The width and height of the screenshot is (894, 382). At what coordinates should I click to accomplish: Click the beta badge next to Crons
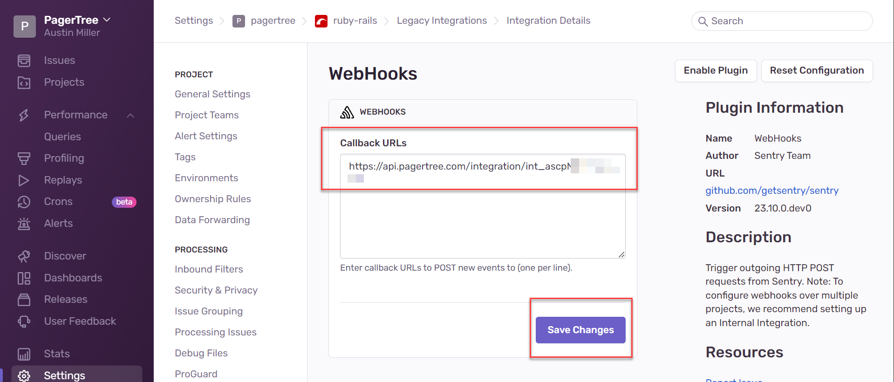[124, 202]
